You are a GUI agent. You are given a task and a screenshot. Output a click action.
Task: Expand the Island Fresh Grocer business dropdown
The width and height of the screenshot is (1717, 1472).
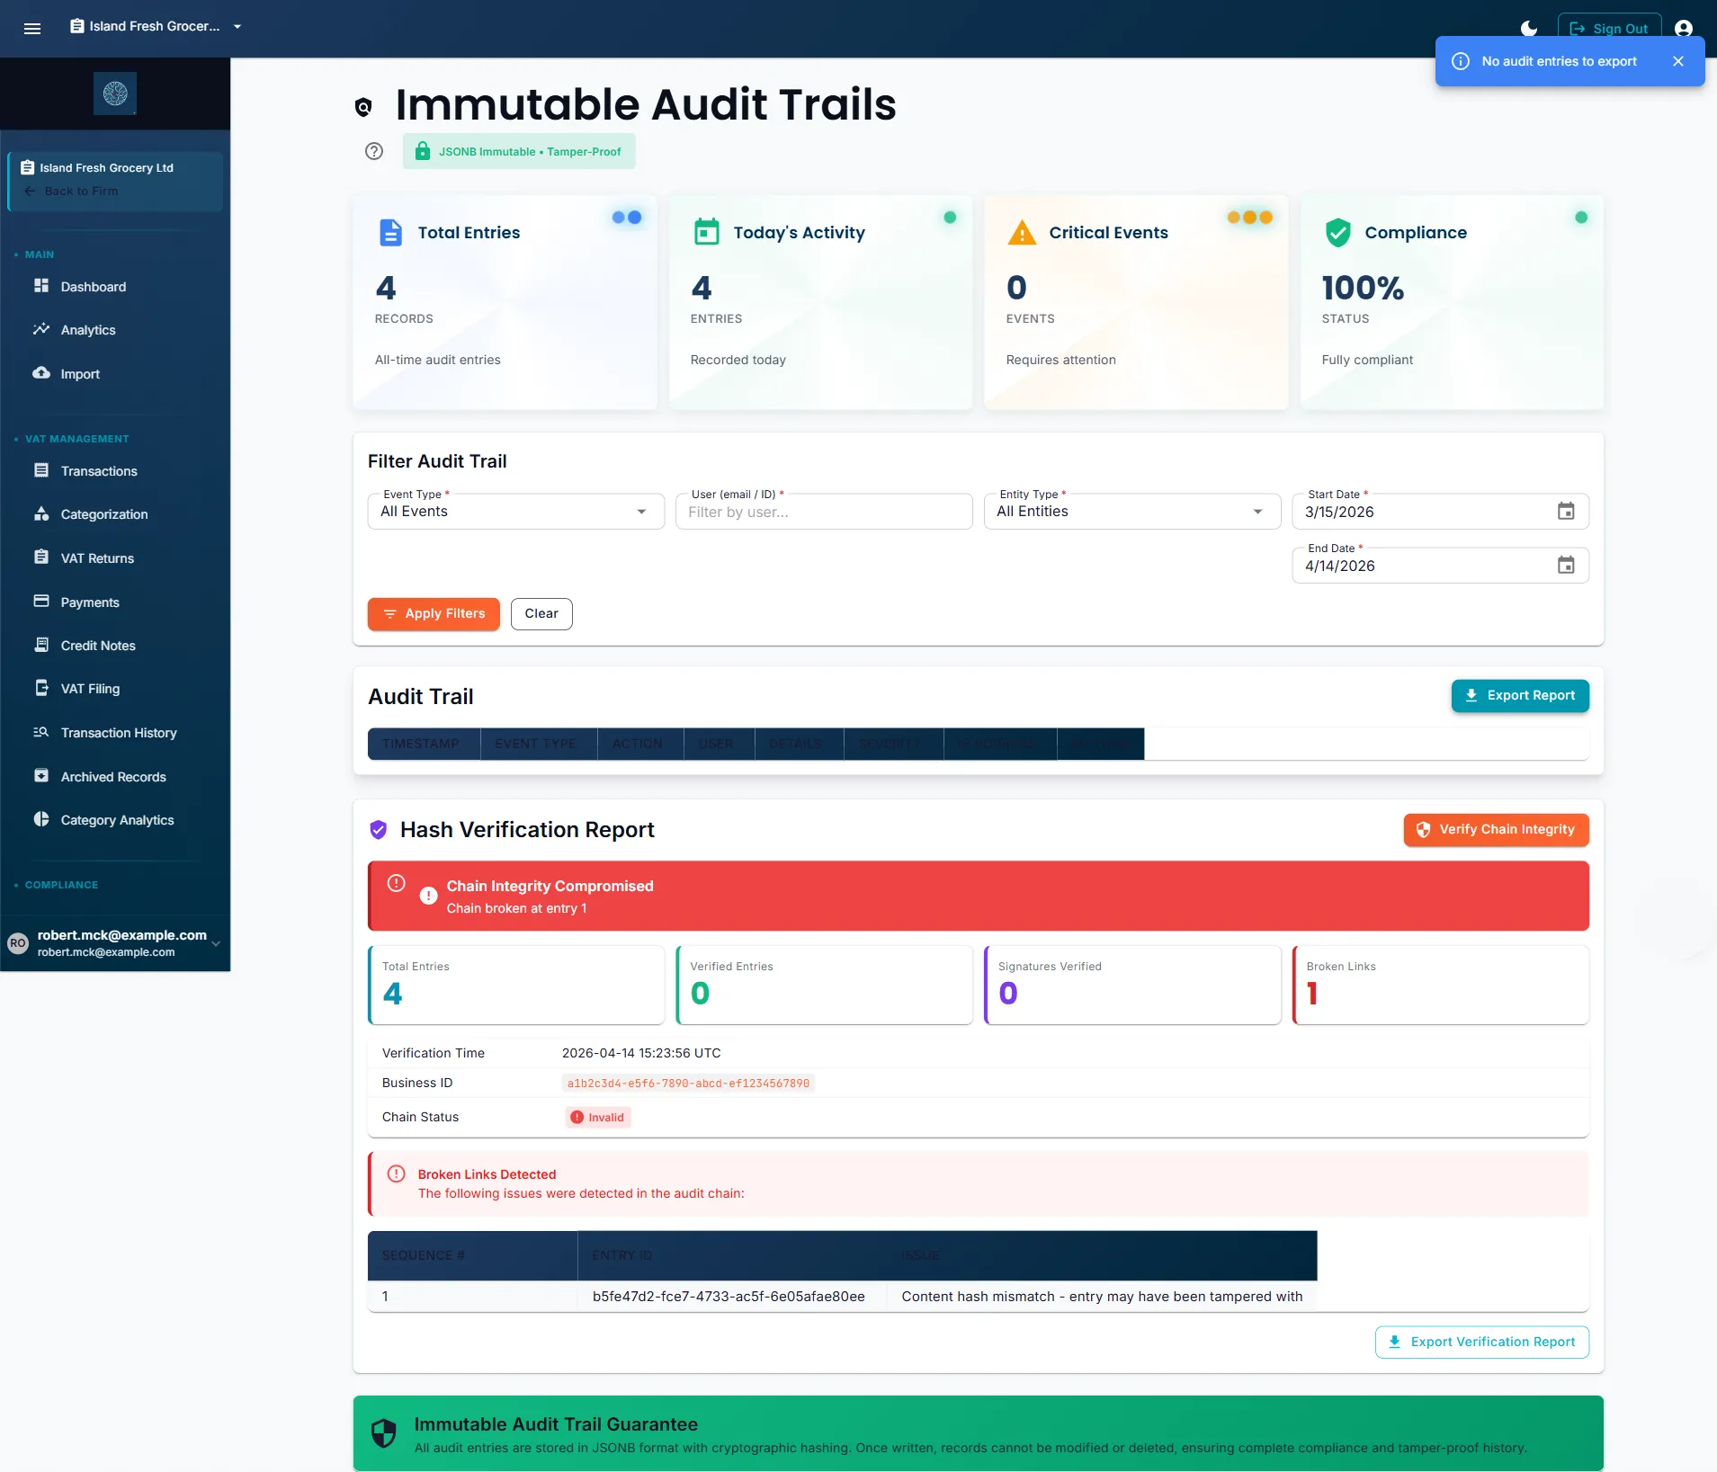156,26
